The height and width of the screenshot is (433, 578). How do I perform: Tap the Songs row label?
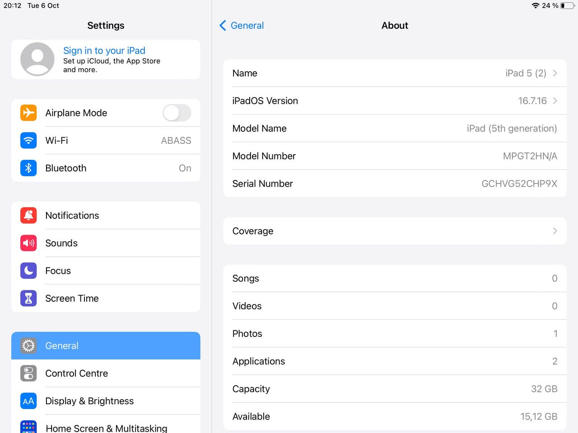tap(246, 278)
